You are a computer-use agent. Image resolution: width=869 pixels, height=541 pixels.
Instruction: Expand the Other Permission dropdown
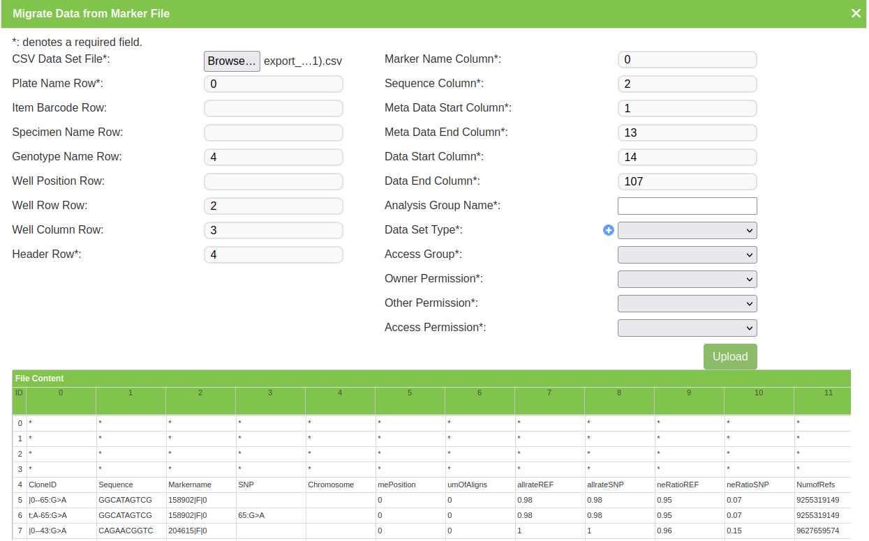pyautogui.click(x=687, y=303)
